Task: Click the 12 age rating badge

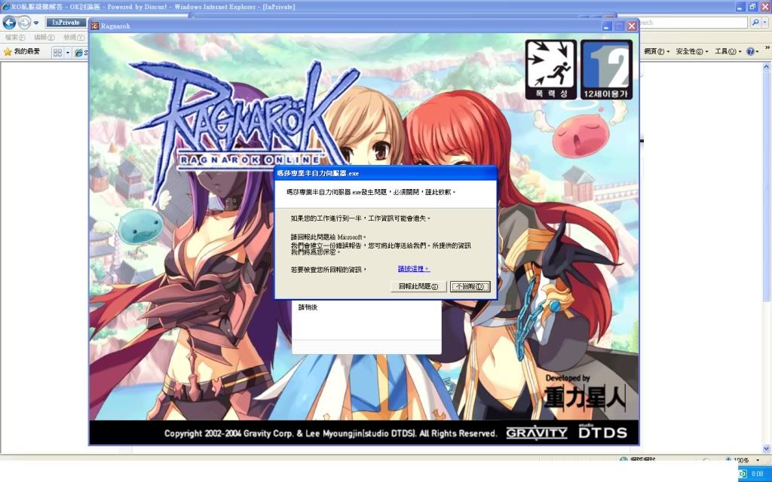Action: [x=607, y=70]
